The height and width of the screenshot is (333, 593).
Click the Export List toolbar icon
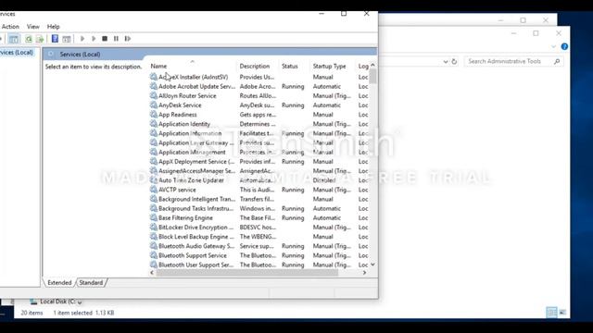click(x=40, y=39)
